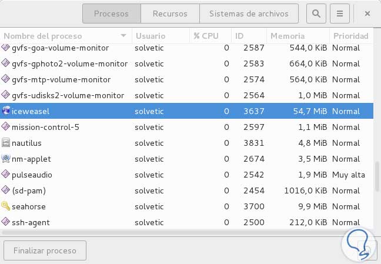Open the hamburger menu button
Screen dimensions: 381x264
tap(340, 13)
